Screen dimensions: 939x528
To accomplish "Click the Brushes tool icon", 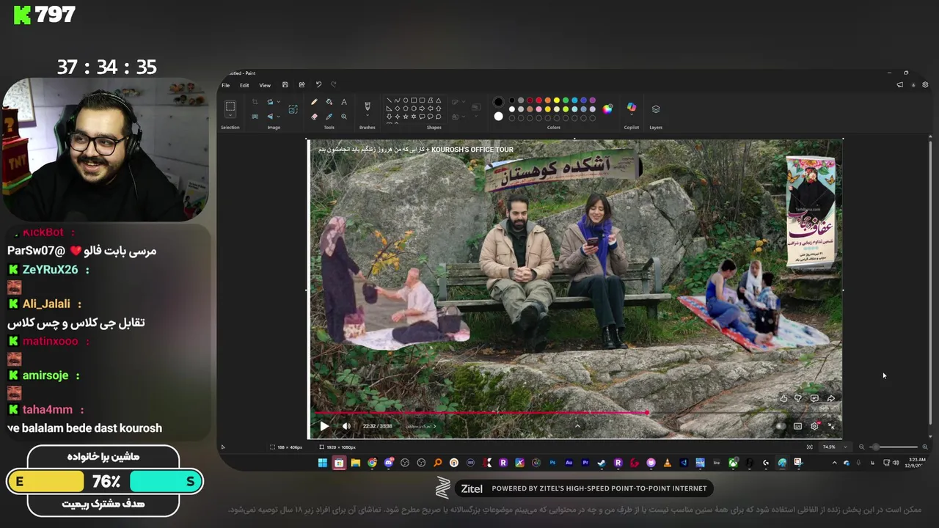I will (368, 106).
